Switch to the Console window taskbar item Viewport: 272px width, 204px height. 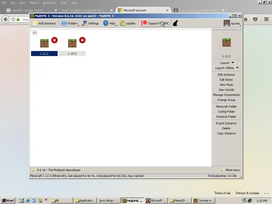tap(204, 201)
